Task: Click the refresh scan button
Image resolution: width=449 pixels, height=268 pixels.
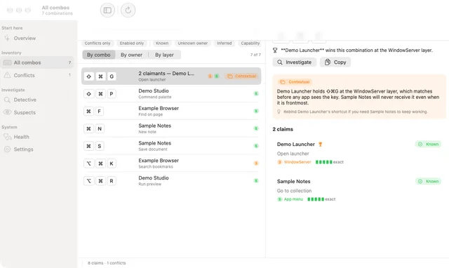Action: [128, 11]
